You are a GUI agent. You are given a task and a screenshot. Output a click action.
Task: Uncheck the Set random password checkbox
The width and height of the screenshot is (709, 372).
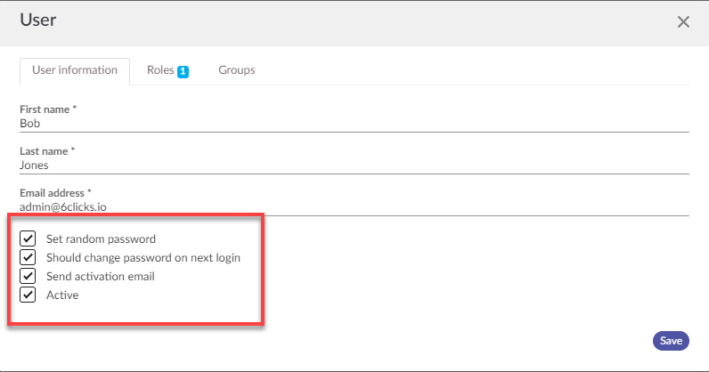pyautogui.click(x=28, y=239)
